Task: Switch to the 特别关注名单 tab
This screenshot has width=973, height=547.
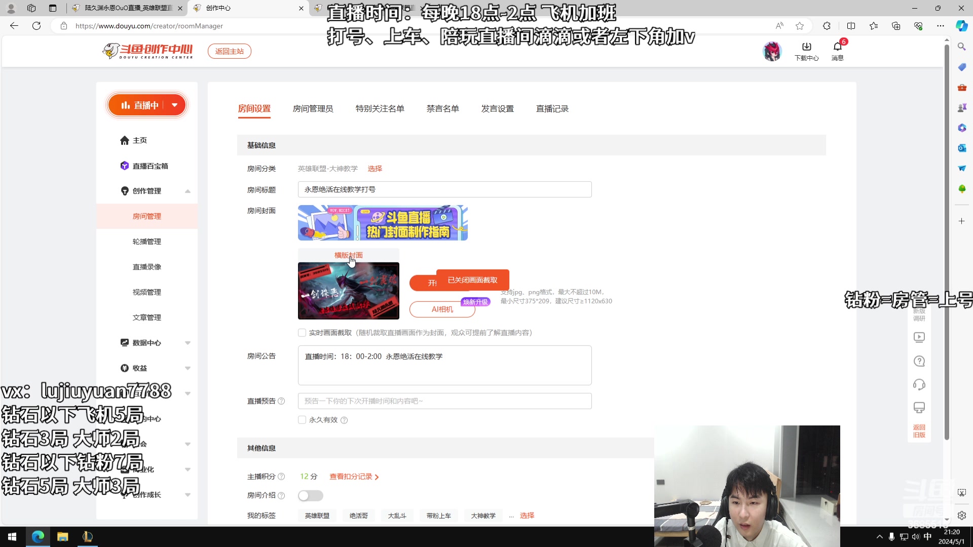Action: pos(380,109)
